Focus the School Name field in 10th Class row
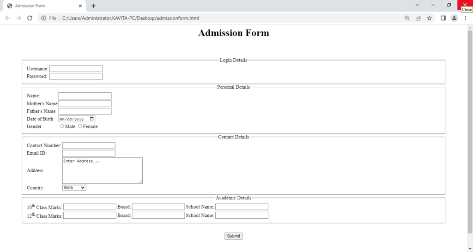The width and height of the screenshot is (473, 252). pyautogui.click(x=242, y=207)
